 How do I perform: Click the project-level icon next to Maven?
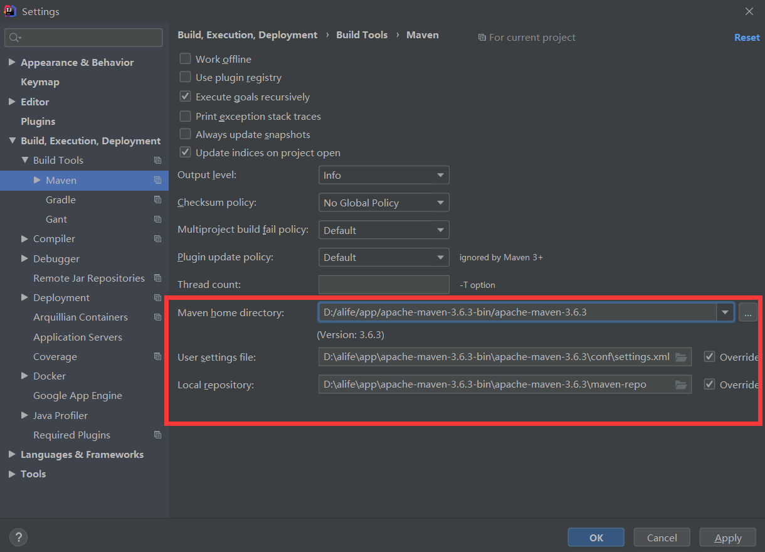[x=157, y=180]
